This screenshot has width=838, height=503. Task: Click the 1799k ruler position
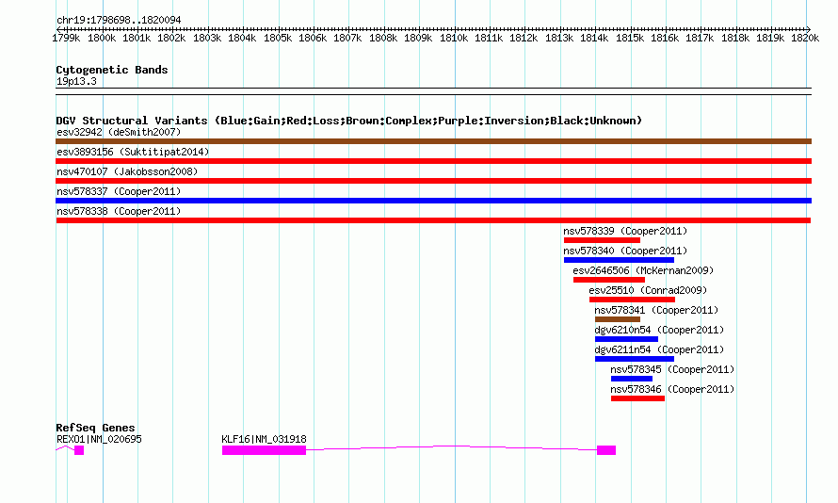66,38
